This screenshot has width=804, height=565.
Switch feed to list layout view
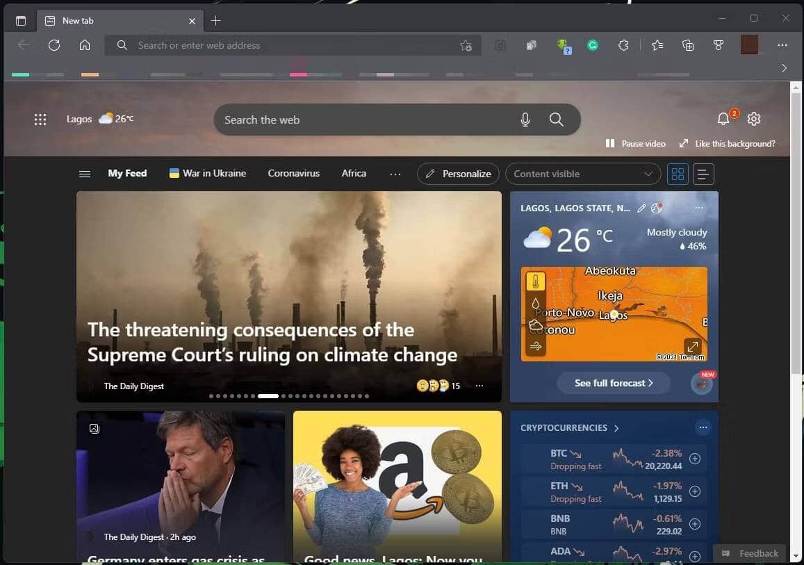tap(703, 174)
